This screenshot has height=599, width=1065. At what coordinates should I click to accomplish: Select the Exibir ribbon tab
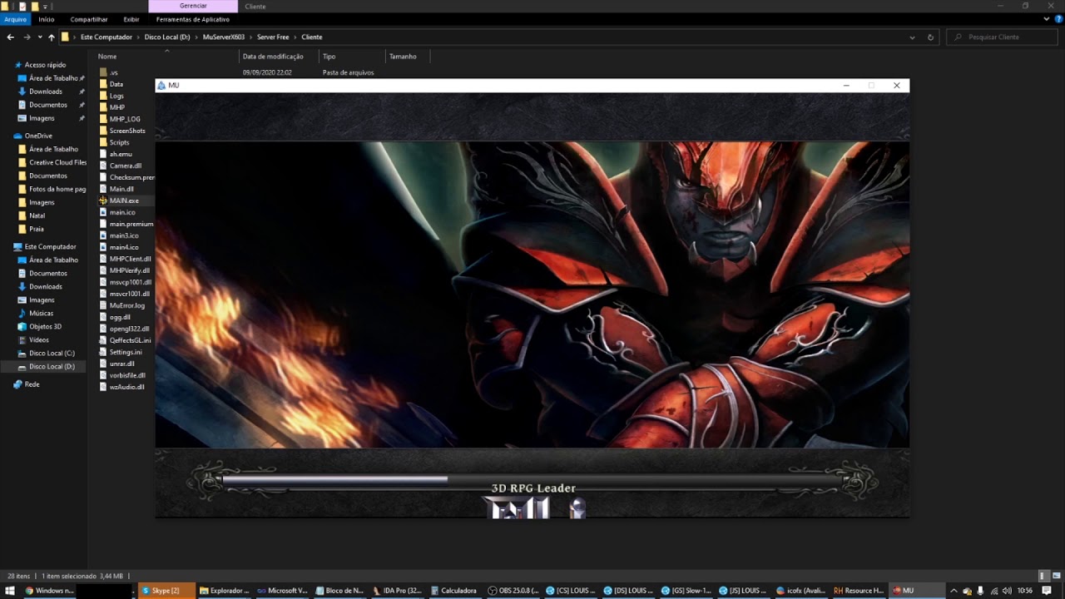(131, 19)
